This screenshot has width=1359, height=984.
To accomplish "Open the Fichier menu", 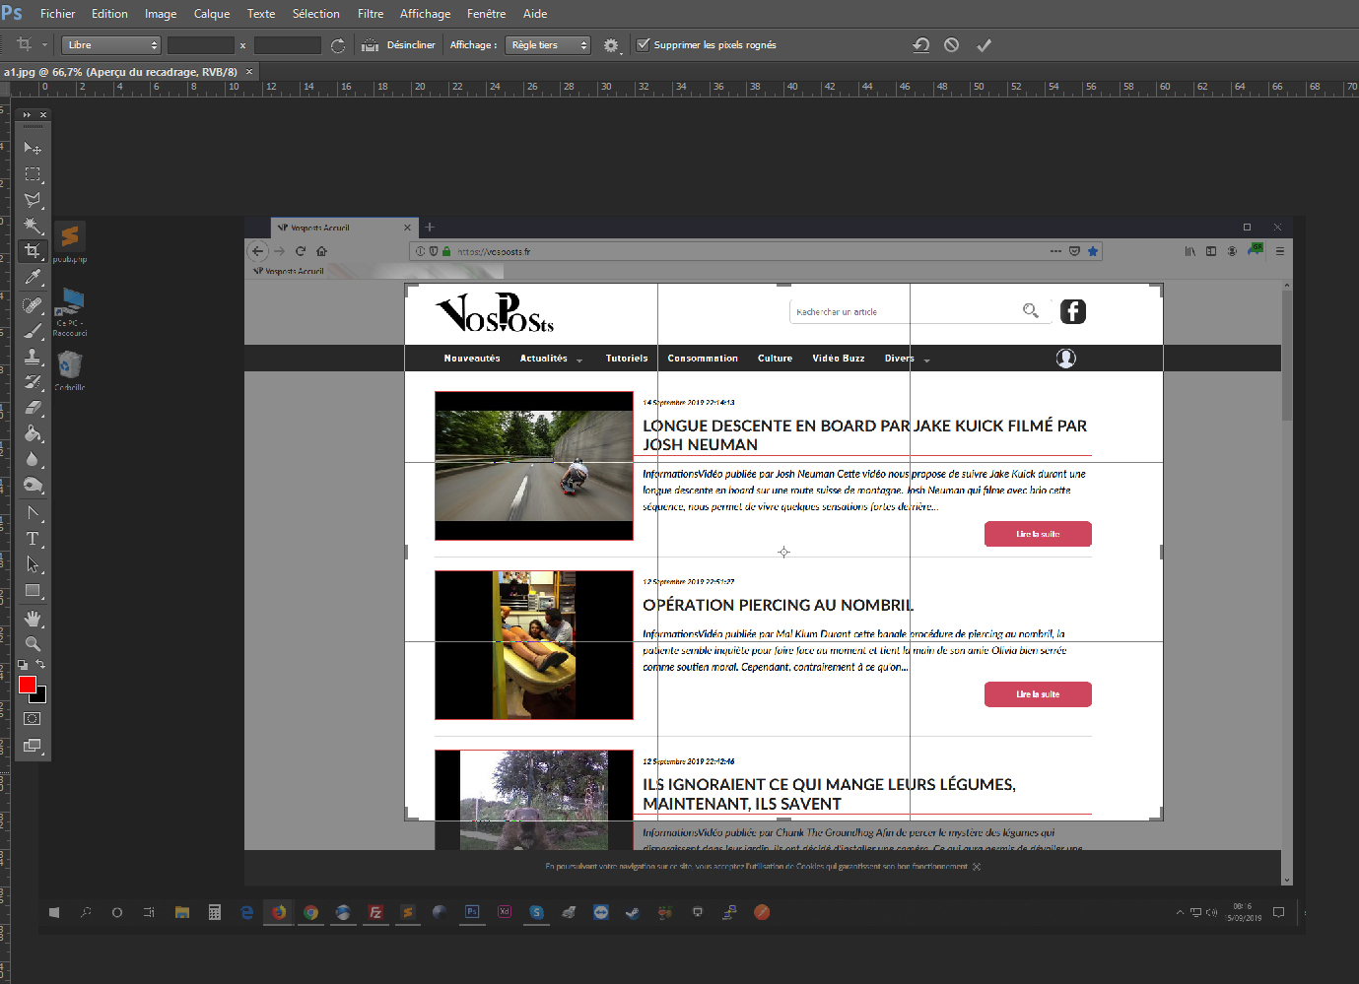I will [x=57, y=14].
